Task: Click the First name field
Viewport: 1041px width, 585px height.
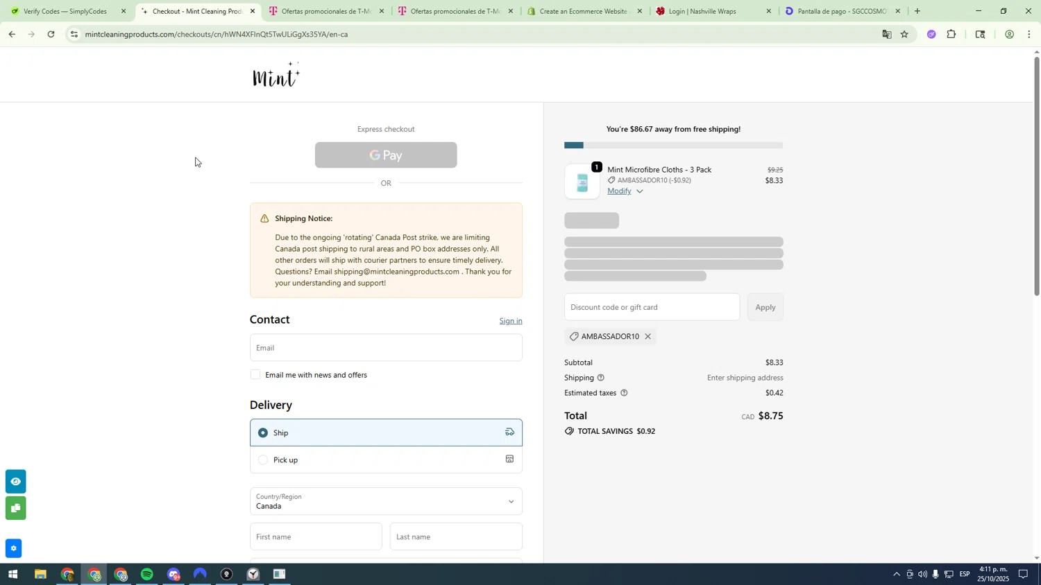Action: 316,536
